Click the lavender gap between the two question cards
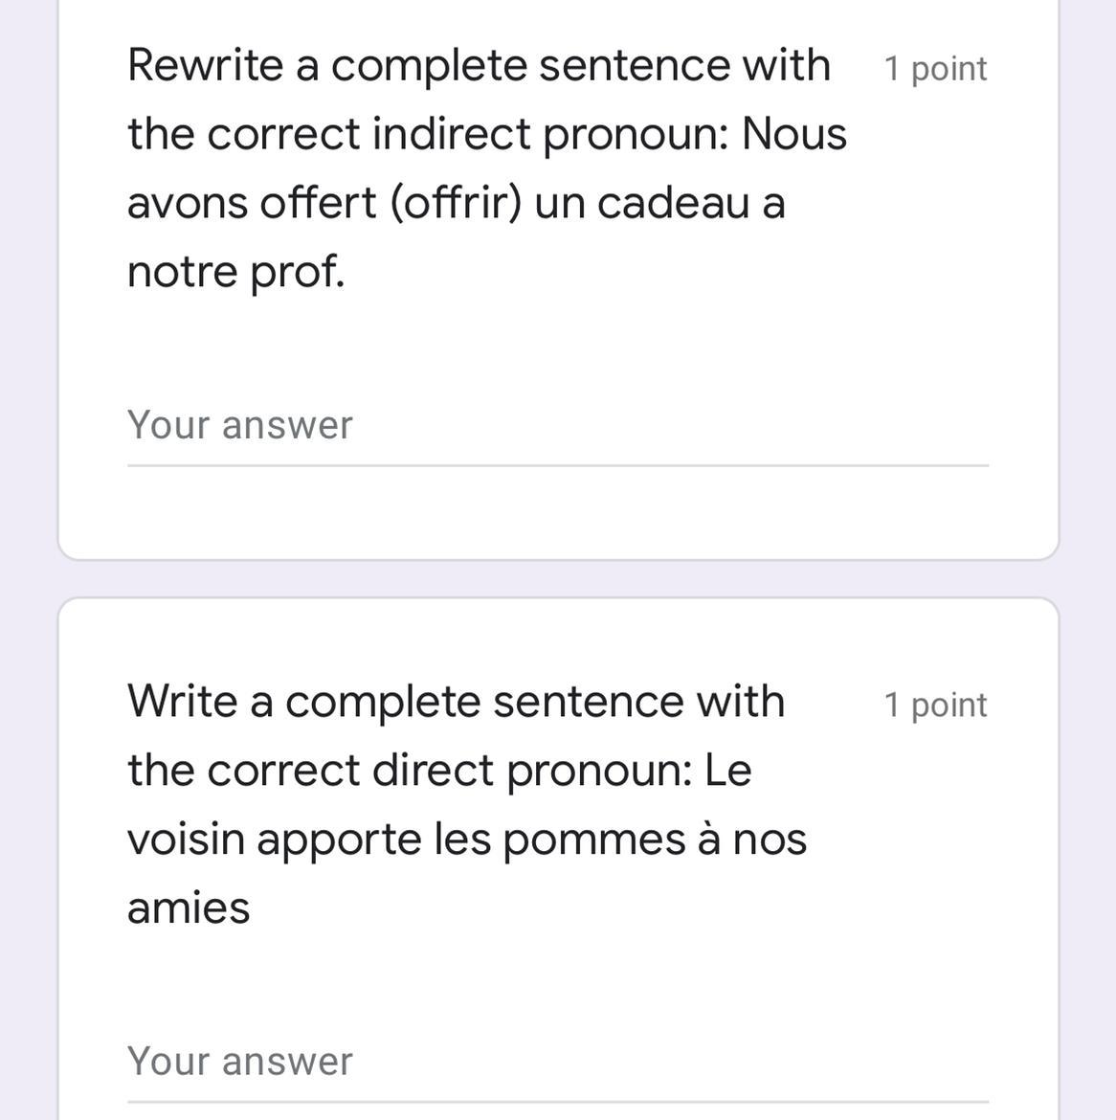This screenshot has height=1120, width=1116. click(558, 579)
